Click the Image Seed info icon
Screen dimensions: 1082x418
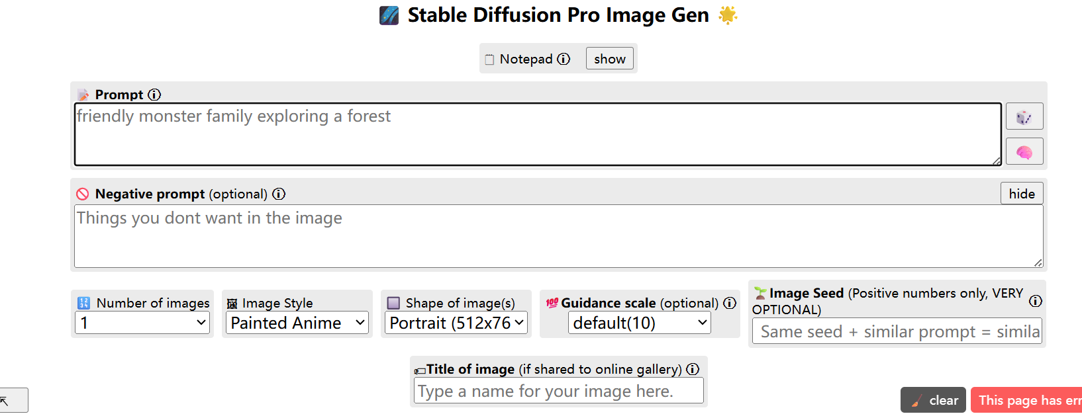coord(1036,301)
